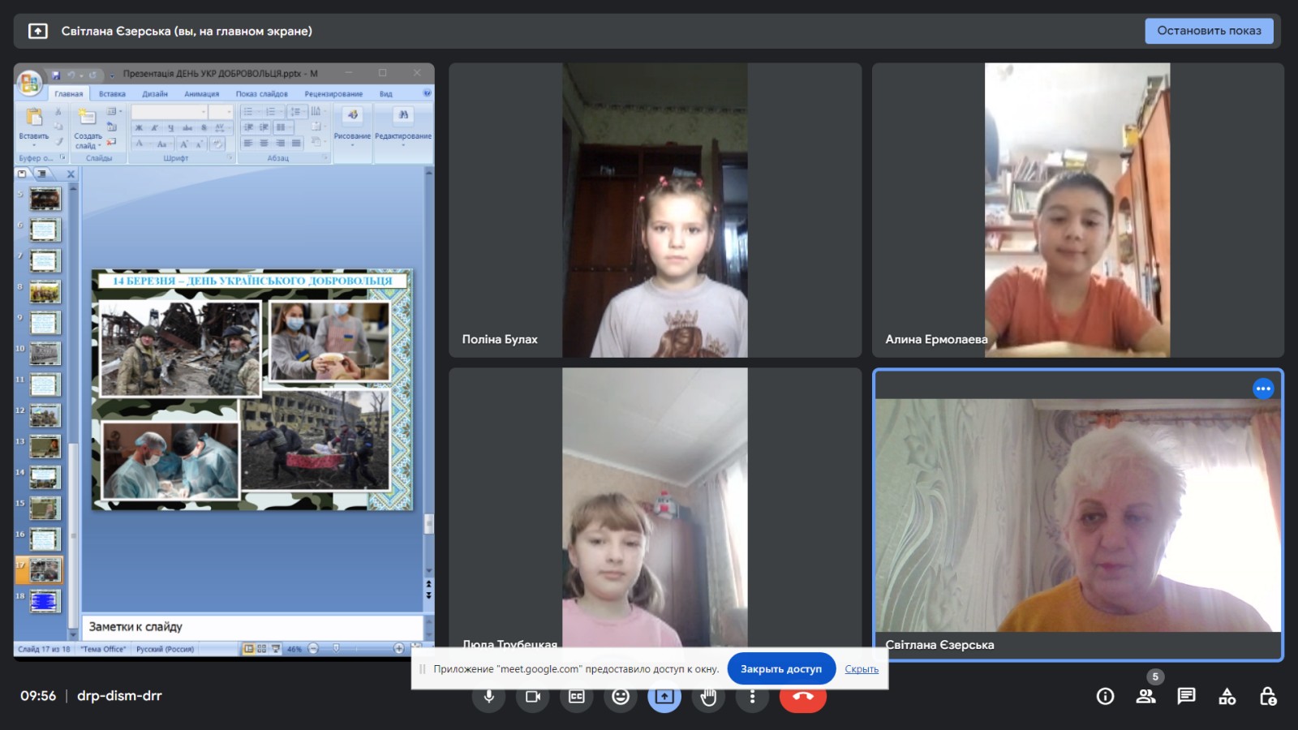Screen dimensions: 1298x730
Task: Open the in-call chat panel
Action: click(1186, 696)
